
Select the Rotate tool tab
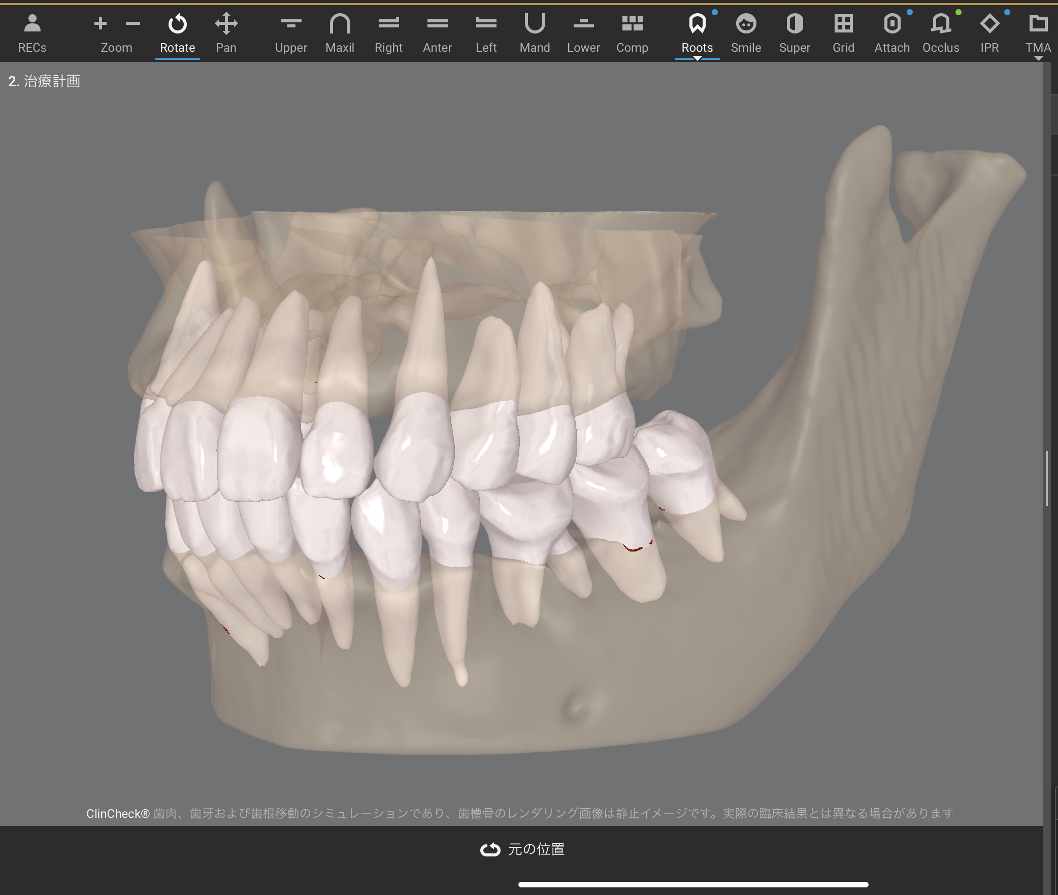point(177,33)
